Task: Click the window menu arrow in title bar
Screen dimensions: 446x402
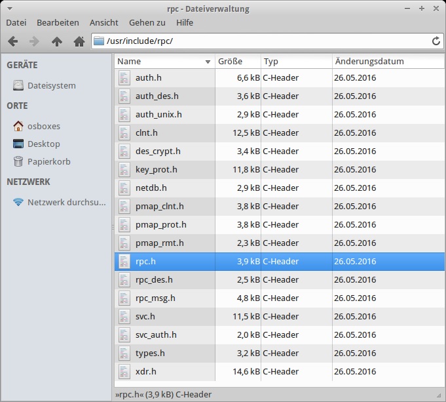Action: point(9,9)
